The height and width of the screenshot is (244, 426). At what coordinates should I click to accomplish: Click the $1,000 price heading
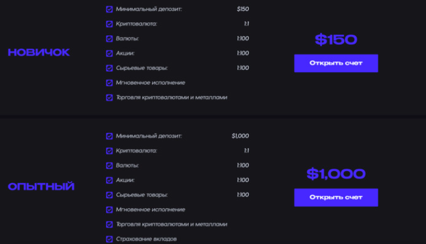pos(336,173)
